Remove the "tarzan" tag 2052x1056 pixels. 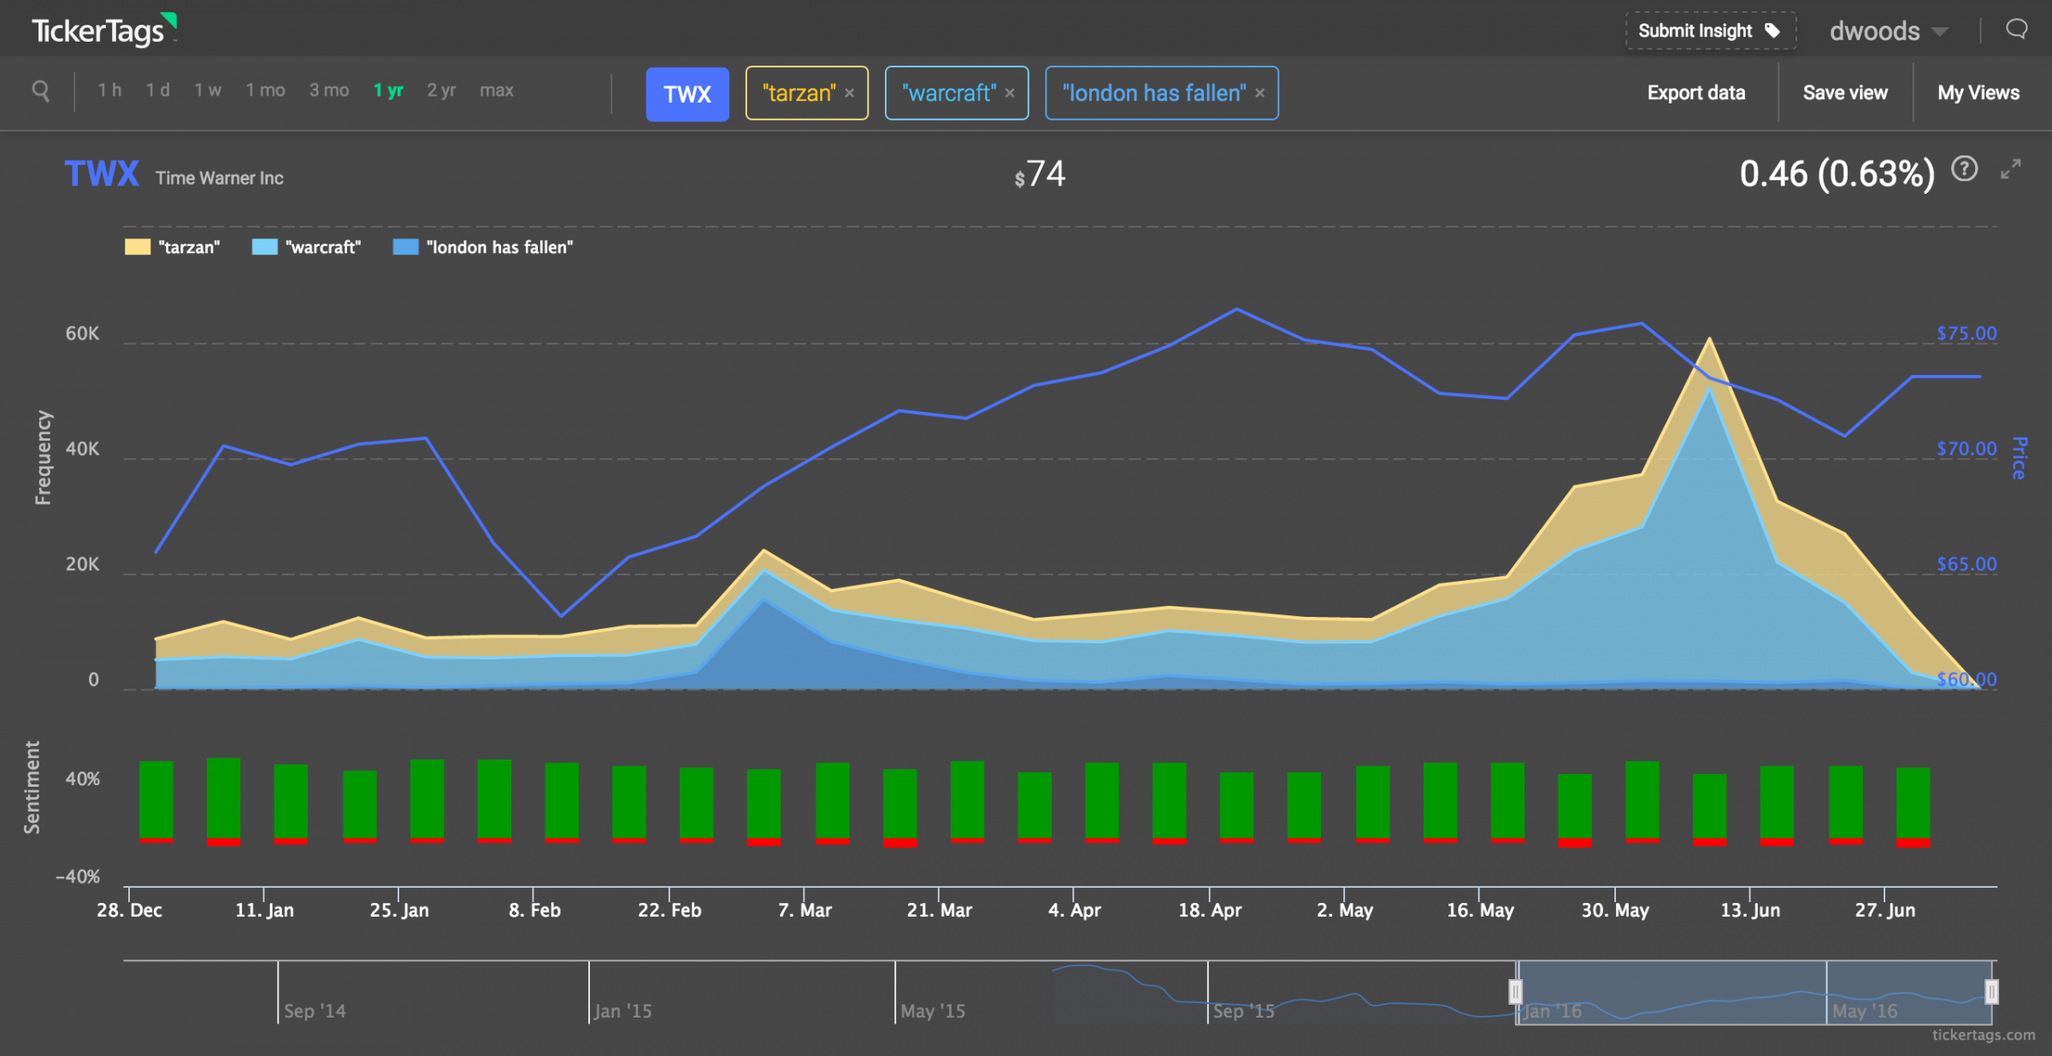(850, 93)
